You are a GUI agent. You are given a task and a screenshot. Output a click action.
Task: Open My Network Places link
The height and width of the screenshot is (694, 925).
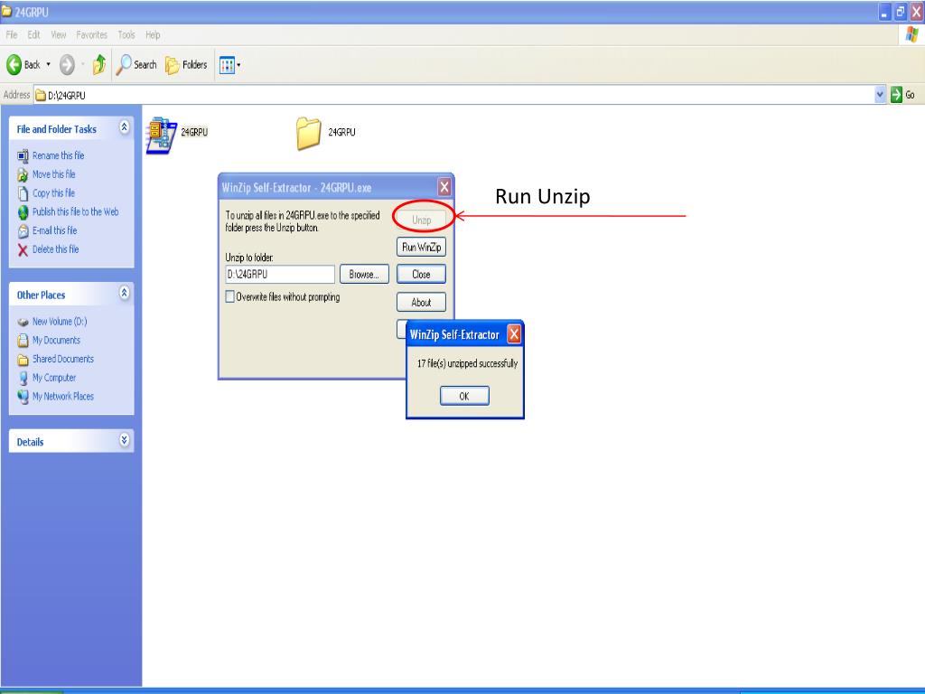point(62,397)
